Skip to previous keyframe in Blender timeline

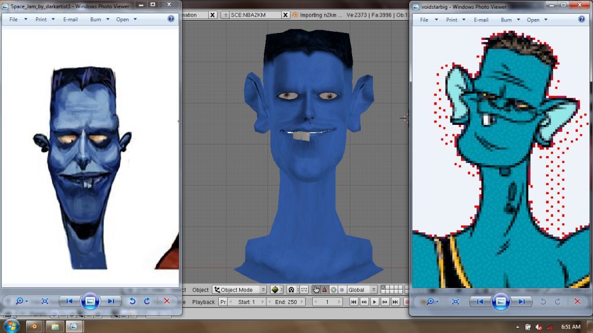point(364,302)
